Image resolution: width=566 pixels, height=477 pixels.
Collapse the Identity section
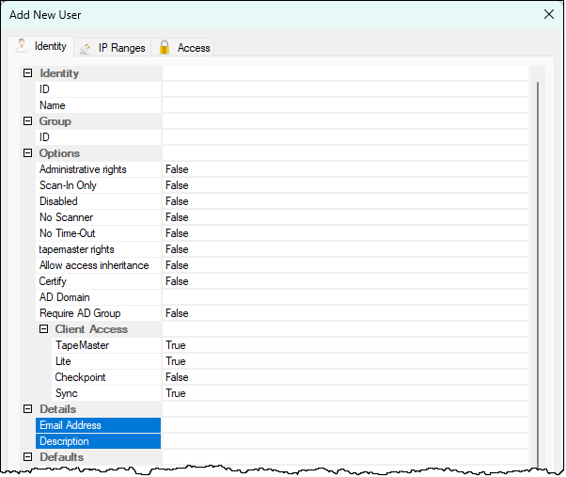point(27,73)
